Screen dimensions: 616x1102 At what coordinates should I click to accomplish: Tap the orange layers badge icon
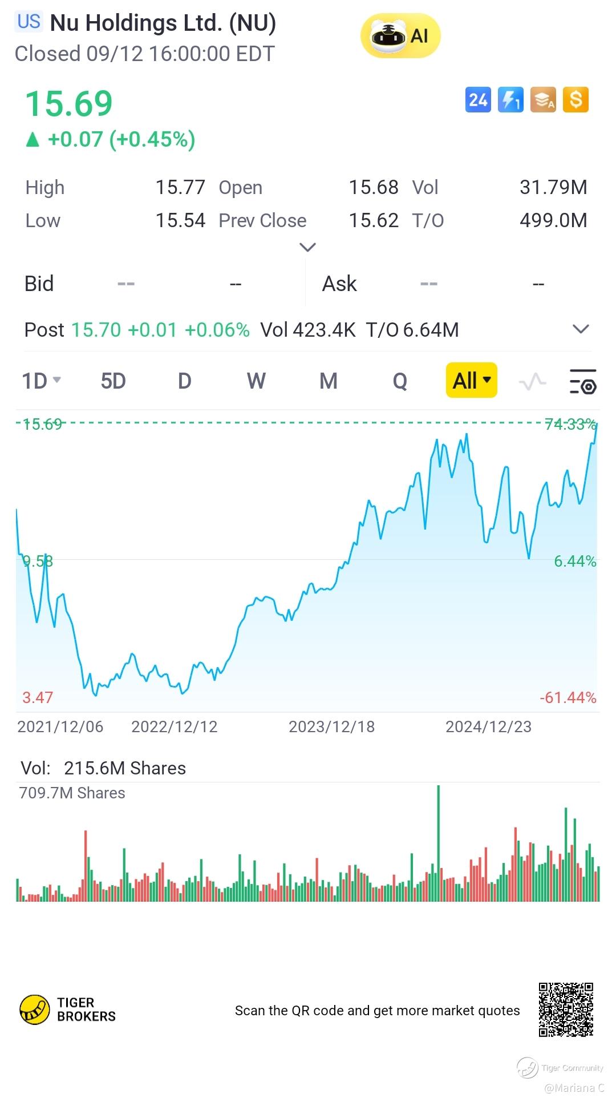(x=543, y=100)
